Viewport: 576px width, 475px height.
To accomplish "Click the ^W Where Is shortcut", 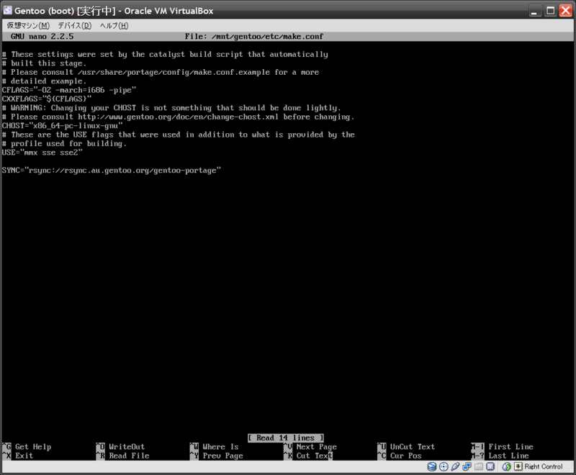I will (214, 447).
